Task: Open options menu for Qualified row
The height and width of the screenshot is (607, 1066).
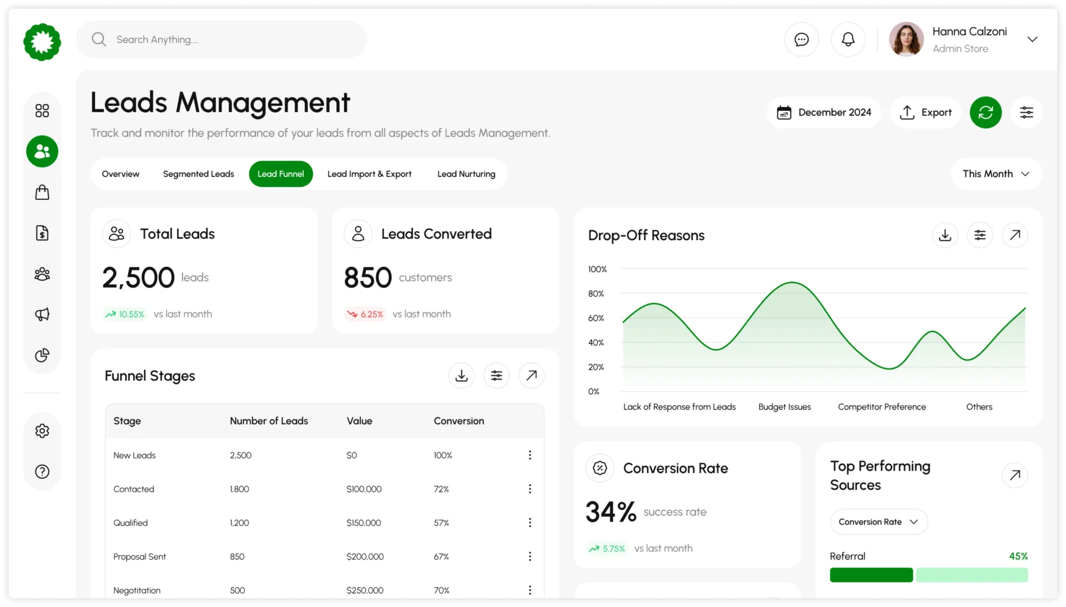Action: 530,523
